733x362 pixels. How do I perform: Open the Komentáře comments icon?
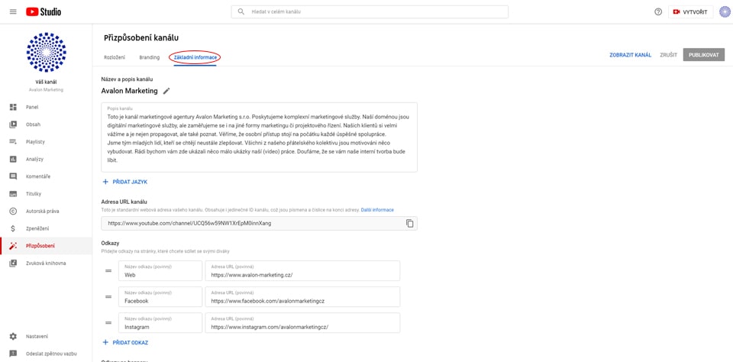(x=13, y=176)
